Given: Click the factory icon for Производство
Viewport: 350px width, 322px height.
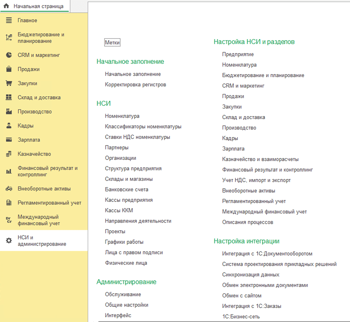Looking at the screenshot, I should point(9,112).
